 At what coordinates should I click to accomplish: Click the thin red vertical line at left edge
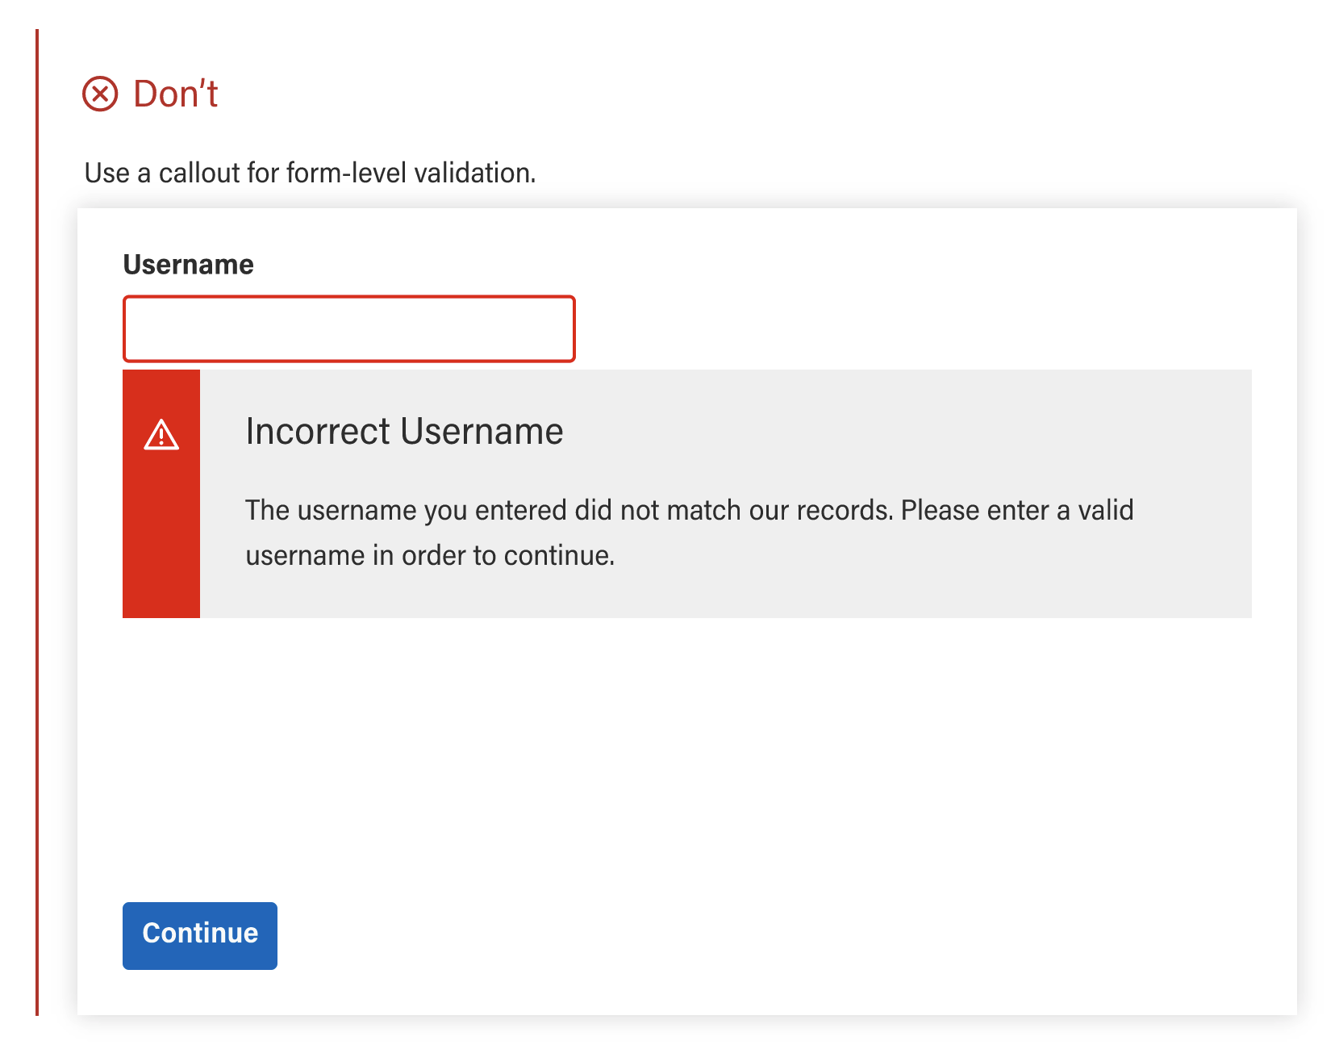pos(37,524)
